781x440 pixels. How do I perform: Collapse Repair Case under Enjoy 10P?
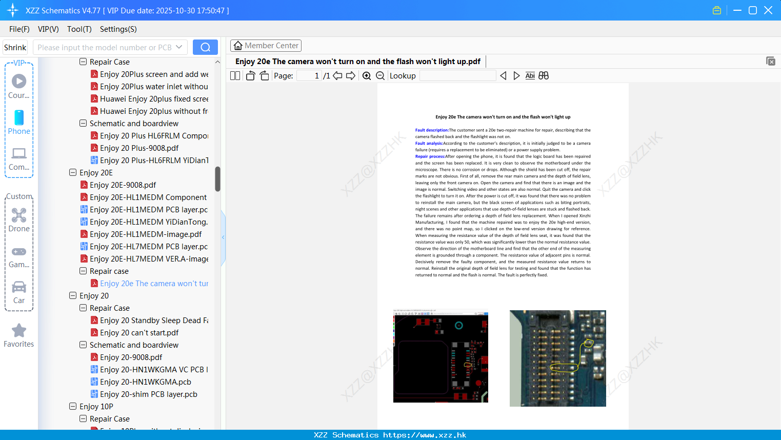[x=83, y=419]
